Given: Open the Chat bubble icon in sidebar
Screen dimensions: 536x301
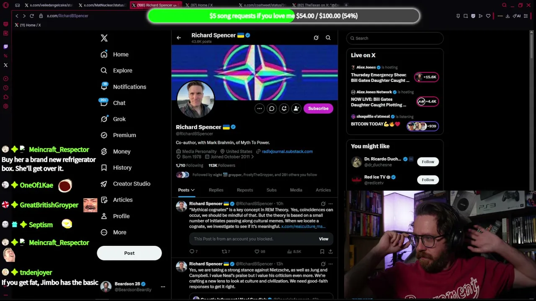Looking at the screenshot, I should point(104,103).
